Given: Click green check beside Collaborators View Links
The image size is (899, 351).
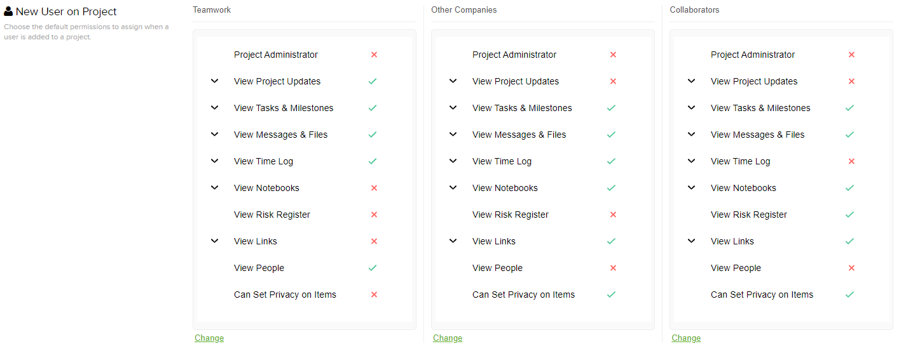Looking at the screenshot, I should [x=849, y=241].
